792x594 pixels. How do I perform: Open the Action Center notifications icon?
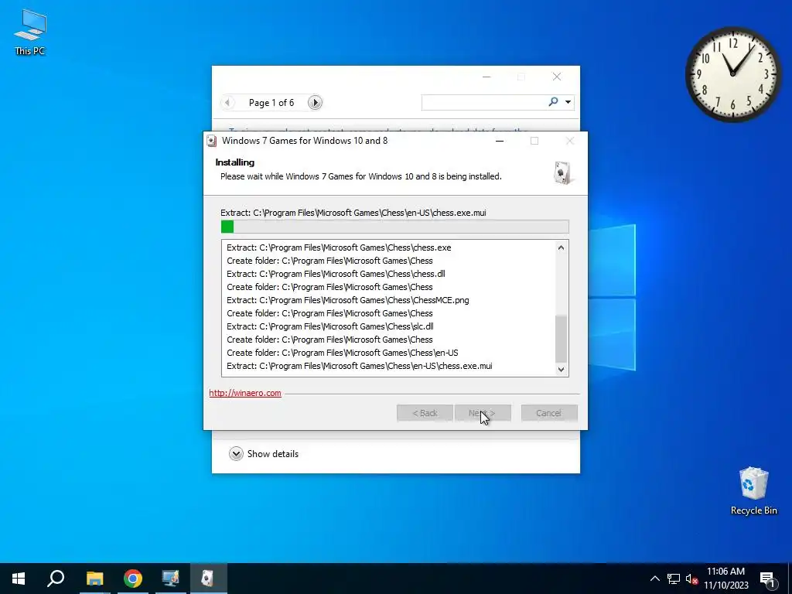point(767,579)
